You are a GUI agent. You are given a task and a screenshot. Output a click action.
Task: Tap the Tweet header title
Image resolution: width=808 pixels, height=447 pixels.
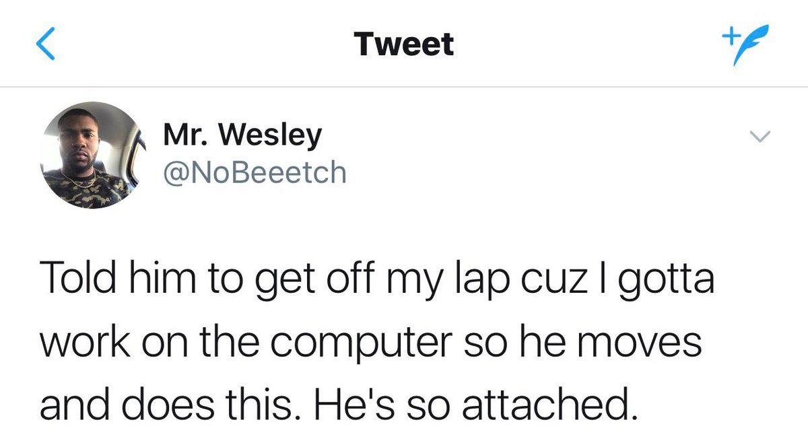pyautogui.click(x=404, y=44)
